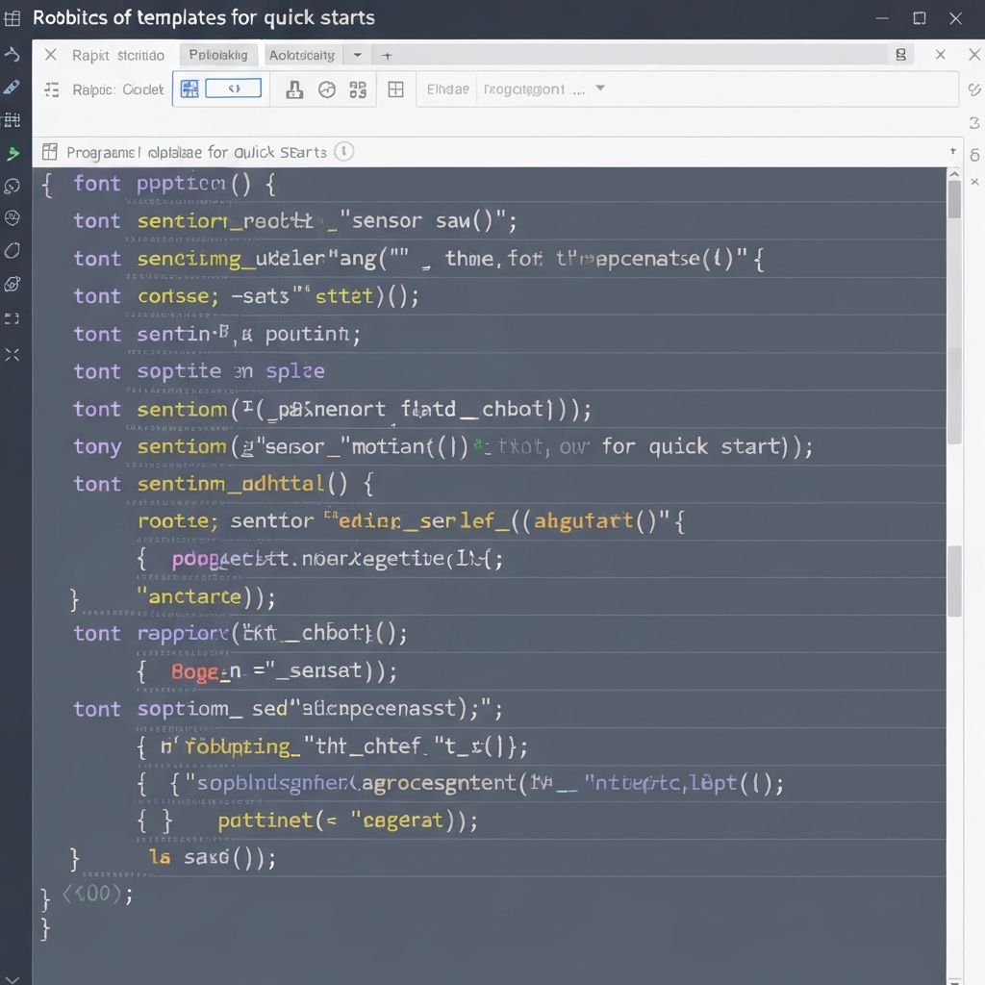Click the list icon beside Rapic Codet
Screen dimensions: 985x985
[52, 89]
